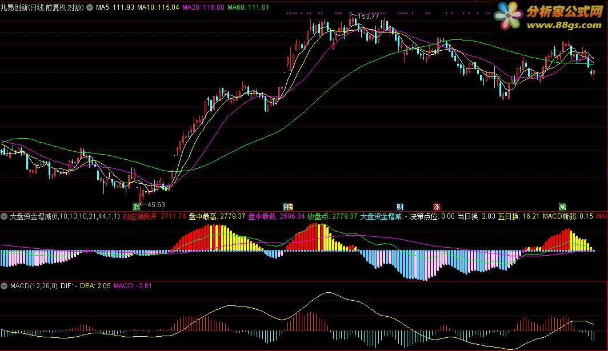
Task: Click the 五日换: 16.21 value
Action: [x=519, y=216]
